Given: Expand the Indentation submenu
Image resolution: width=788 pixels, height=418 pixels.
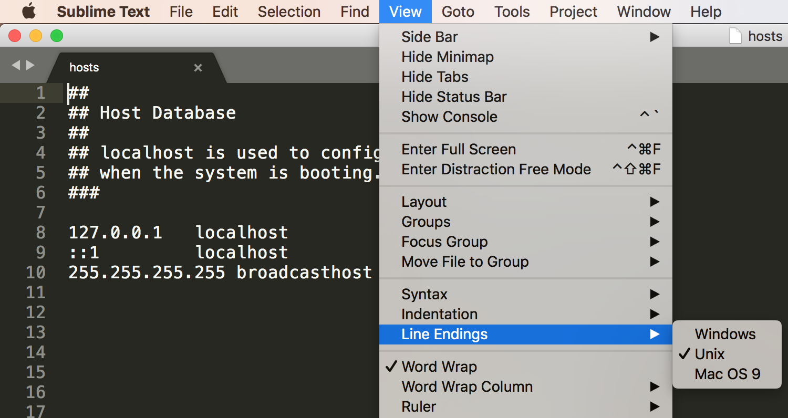Looking at the screenshot, I should [x=526, y=314].
